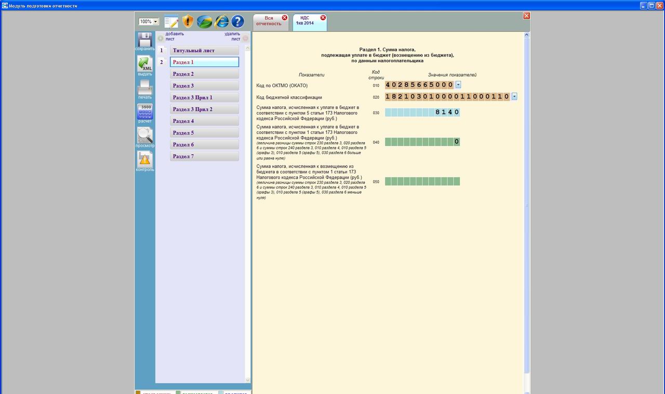Click the 'удалить лист' label

pos(232,36)
